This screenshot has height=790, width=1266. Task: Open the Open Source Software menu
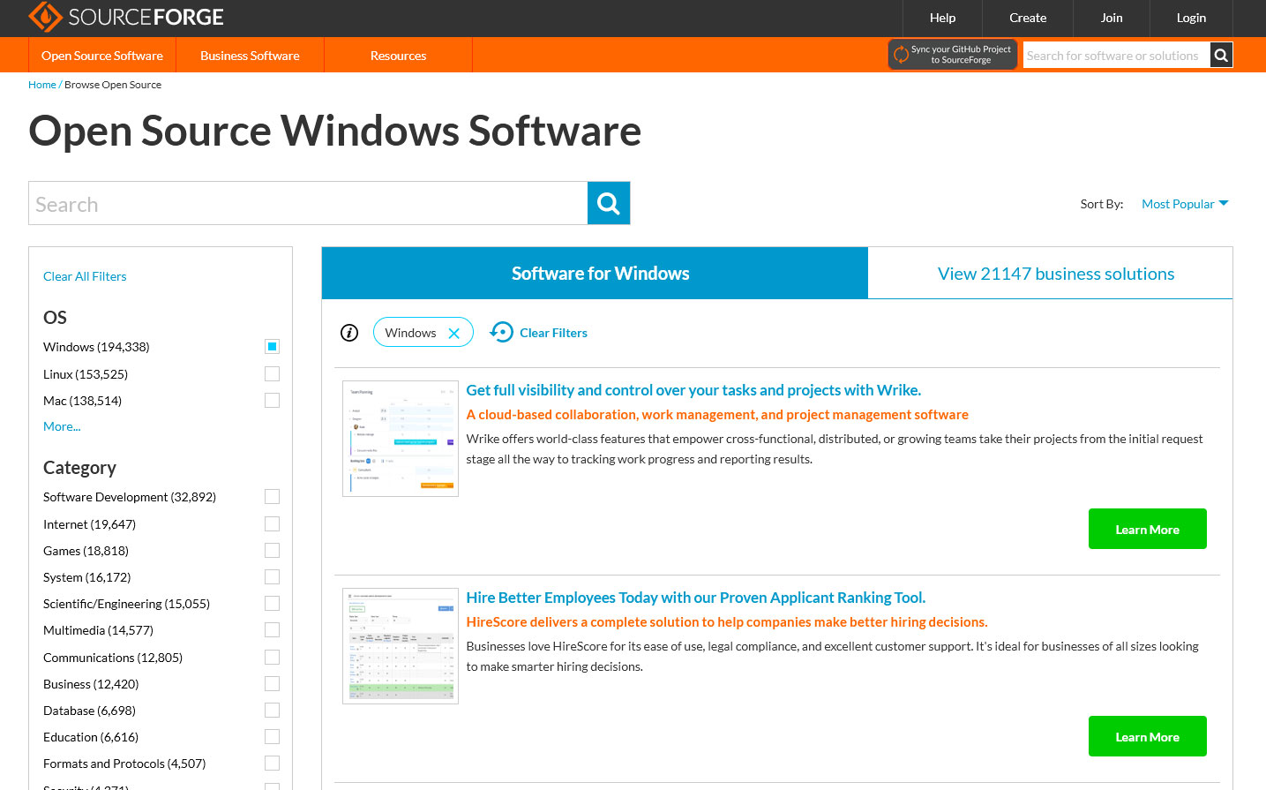point(102,56)
